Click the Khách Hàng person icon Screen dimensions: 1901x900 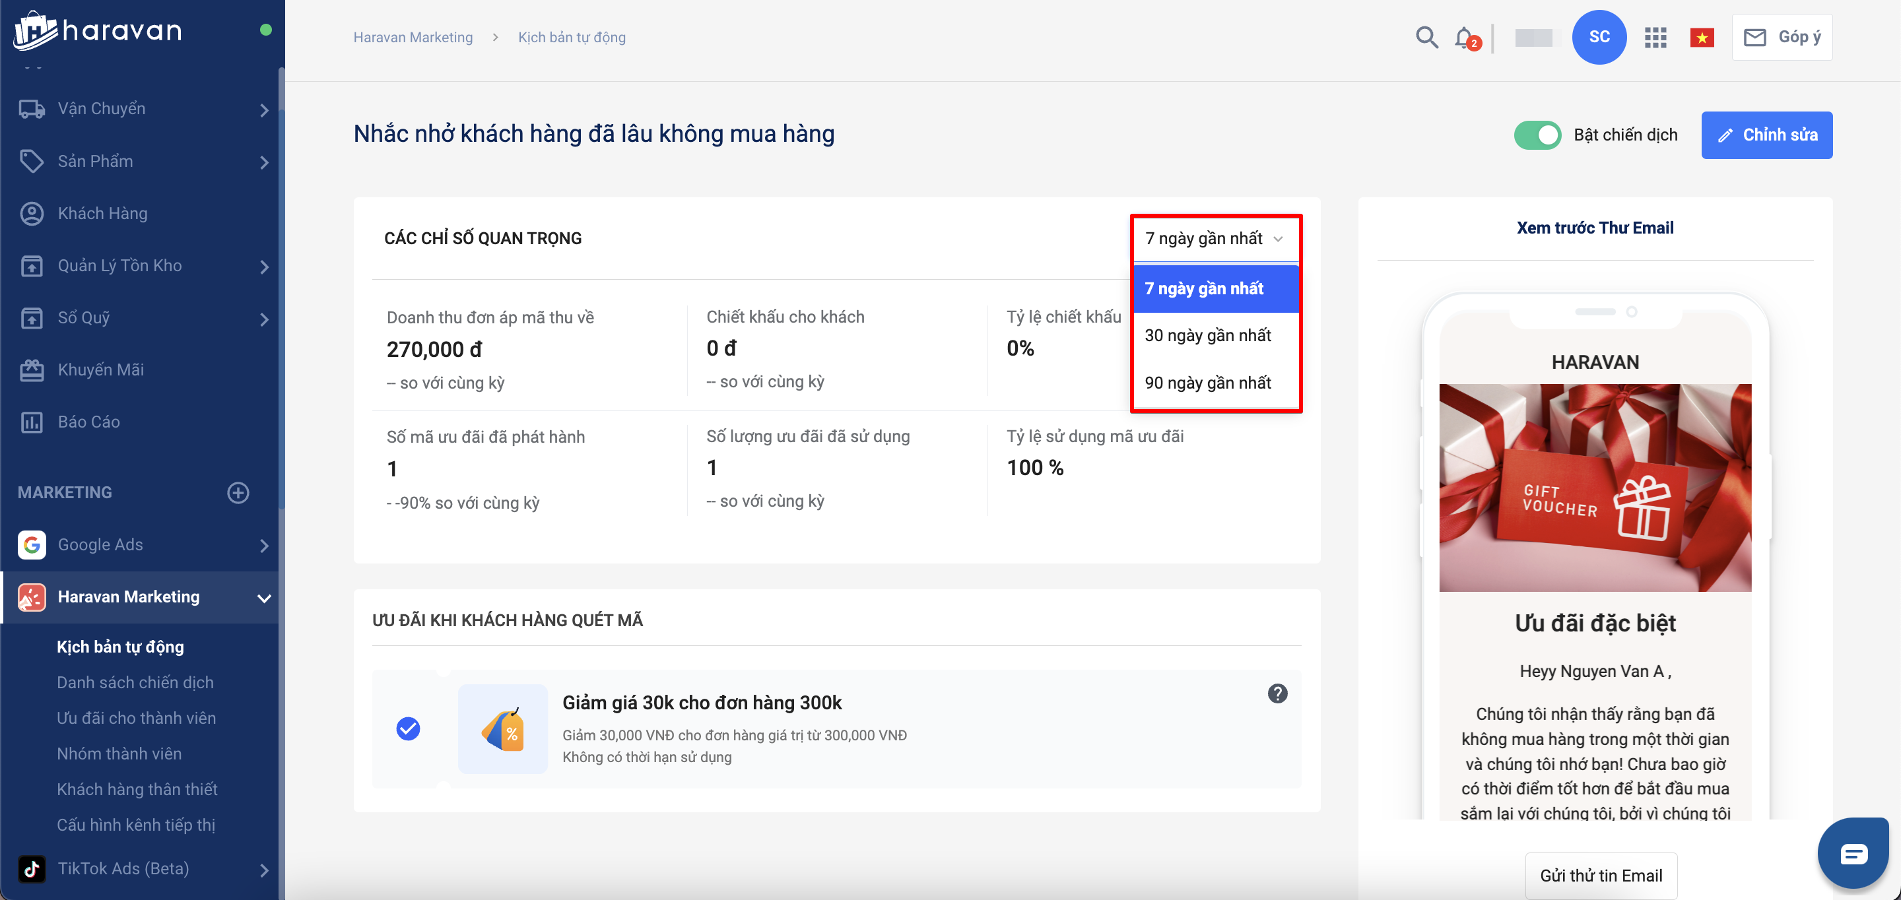click(x=31, y=214)
